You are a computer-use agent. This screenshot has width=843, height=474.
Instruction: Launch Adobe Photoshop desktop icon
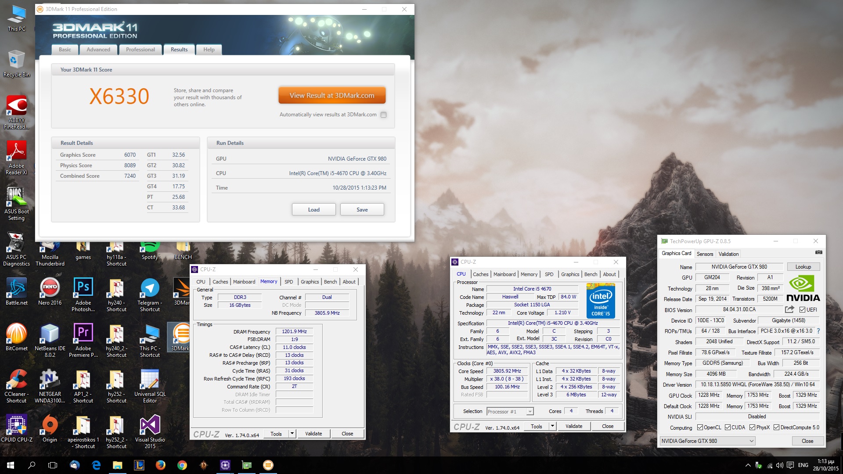[83, 295]
